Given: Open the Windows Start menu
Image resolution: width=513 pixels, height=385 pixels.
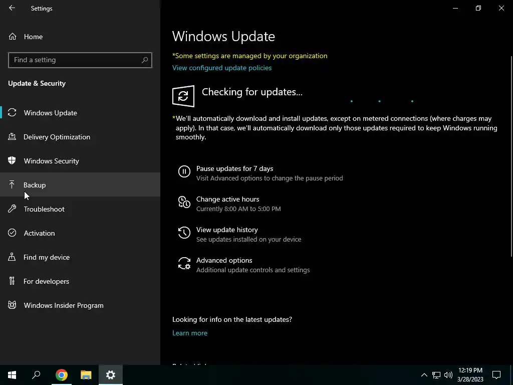Looking at the screenshot, I should pos(12,375).
